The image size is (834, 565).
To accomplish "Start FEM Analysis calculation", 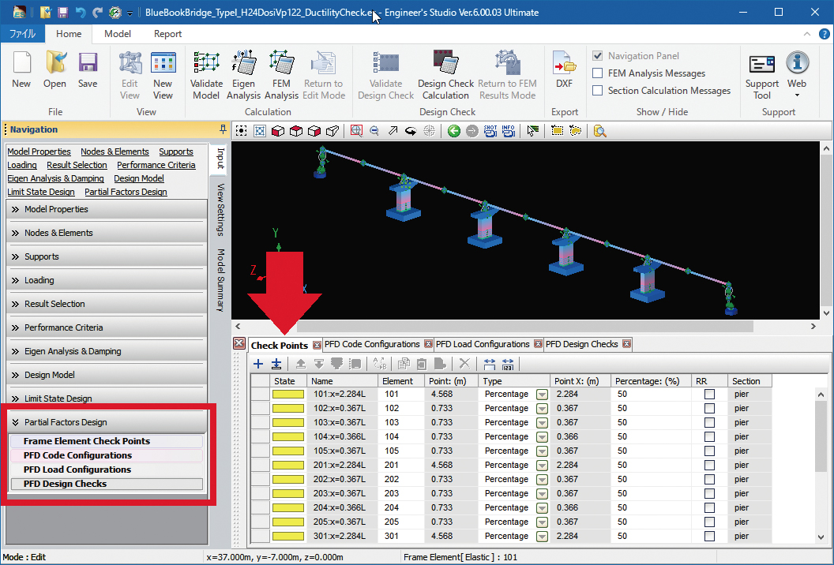I will point(281,75).
